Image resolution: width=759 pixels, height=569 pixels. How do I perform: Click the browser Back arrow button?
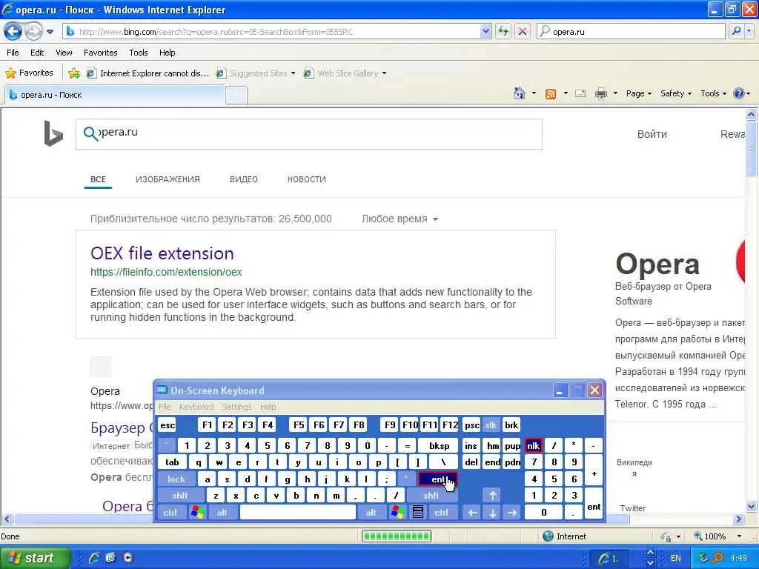click(x=13, y=31)
